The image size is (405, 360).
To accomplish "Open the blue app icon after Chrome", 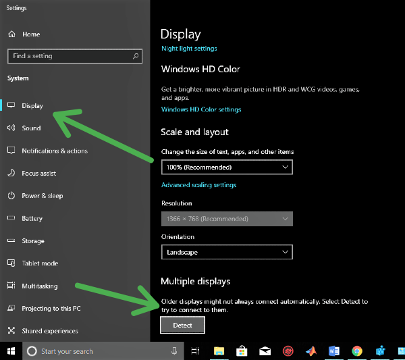I will pyautogui.click(x=380, y=351).
